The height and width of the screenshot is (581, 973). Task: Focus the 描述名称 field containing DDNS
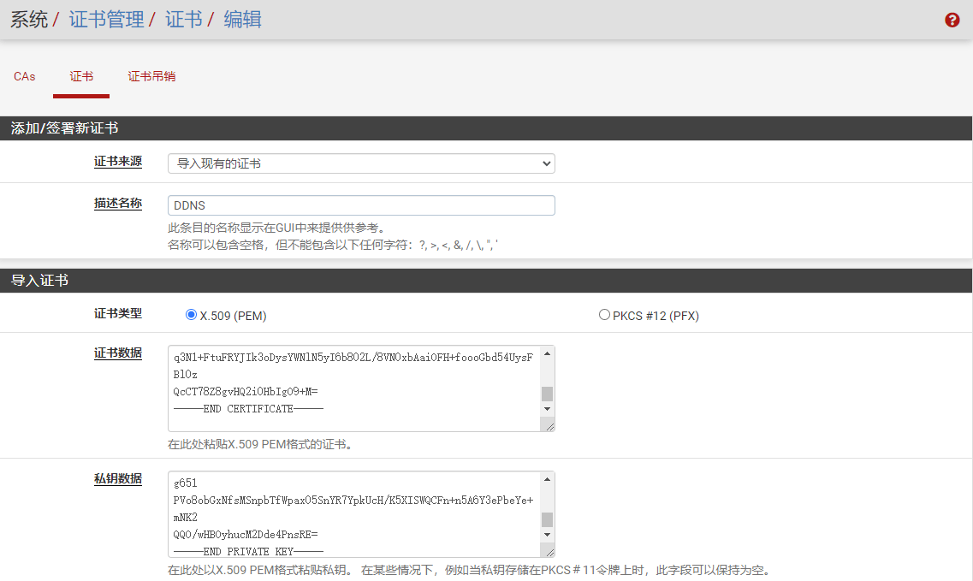[x=361, y=205]
